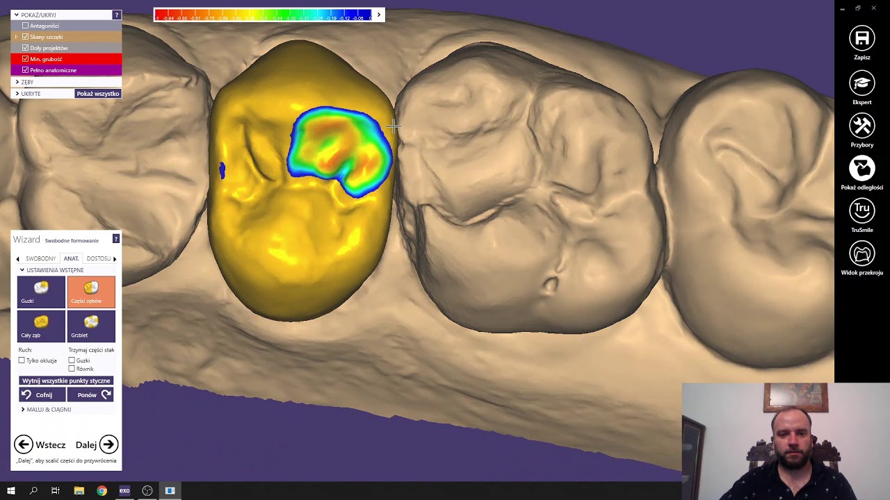Image resolution: width=890 pixels, height=500 pixels.
Task: Switch to the SWOBODNY tab
Action: pos(41,258)
